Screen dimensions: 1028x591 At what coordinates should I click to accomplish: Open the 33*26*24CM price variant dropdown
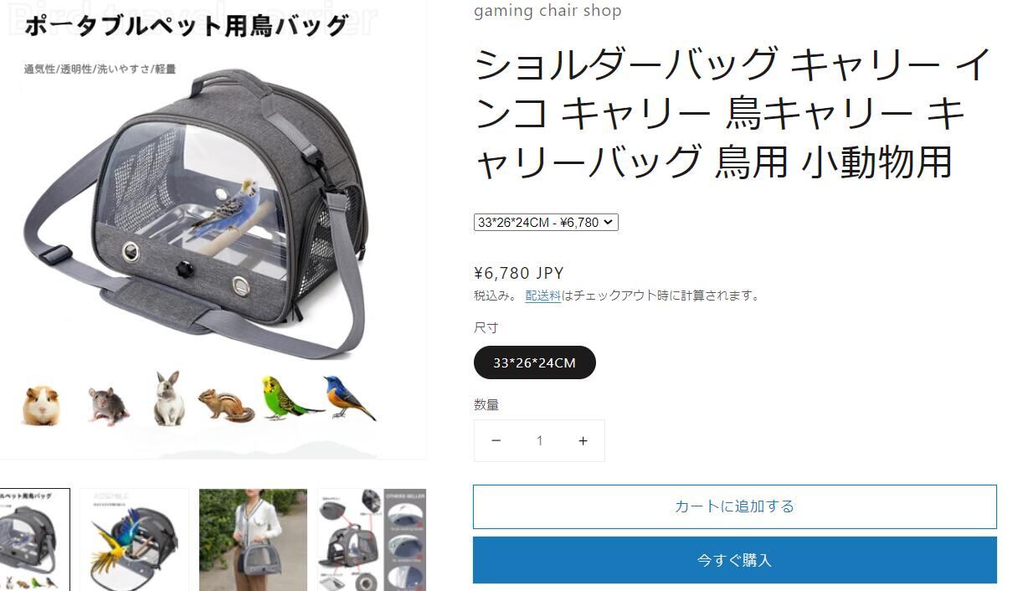coord(546,223)
